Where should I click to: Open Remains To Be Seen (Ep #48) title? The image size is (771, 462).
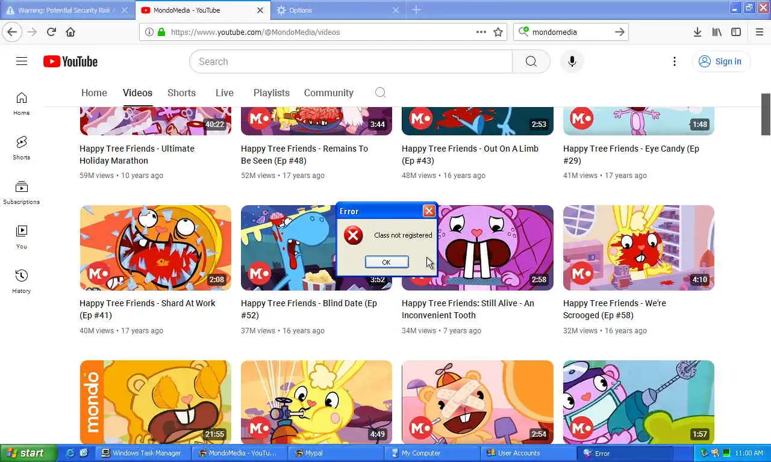[304, 155]
